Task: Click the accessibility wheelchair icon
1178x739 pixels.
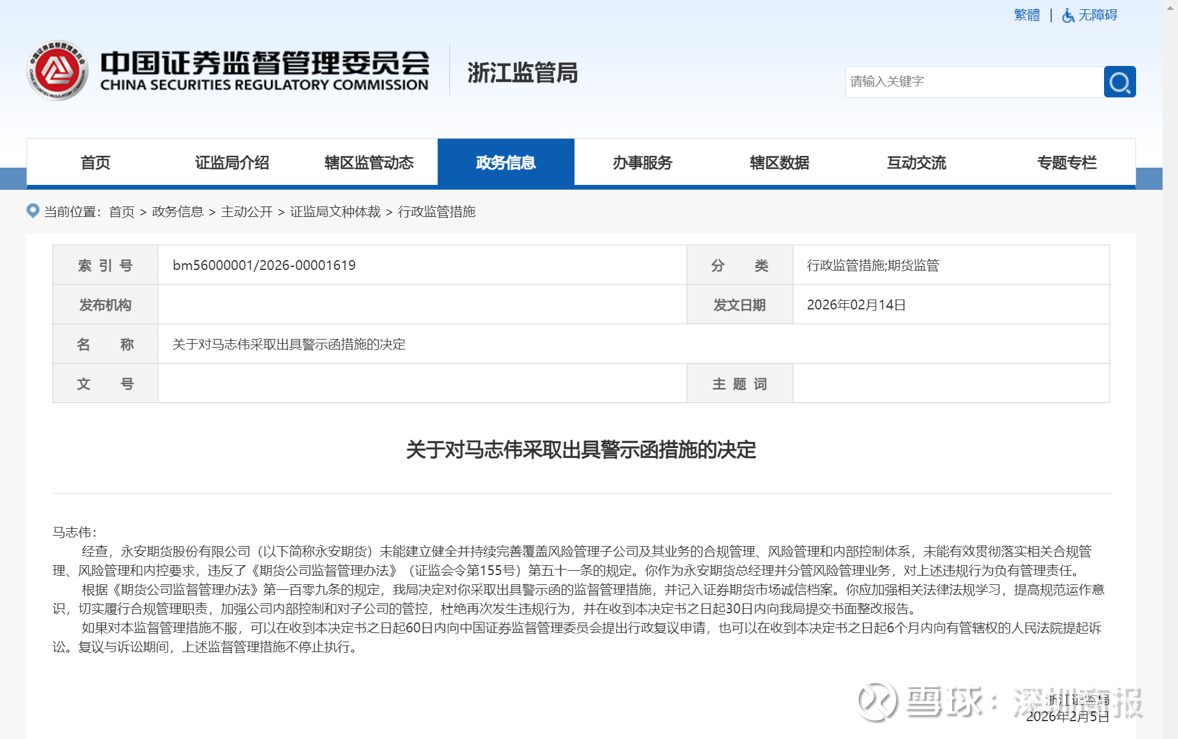Action: [x=1068, y=15]
